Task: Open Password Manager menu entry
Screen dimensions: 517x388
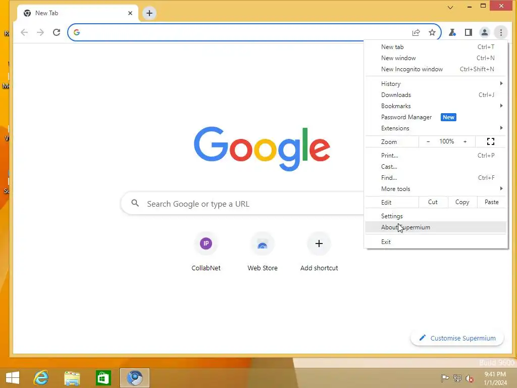Action: pyautogui.click(x=436, y=117)
